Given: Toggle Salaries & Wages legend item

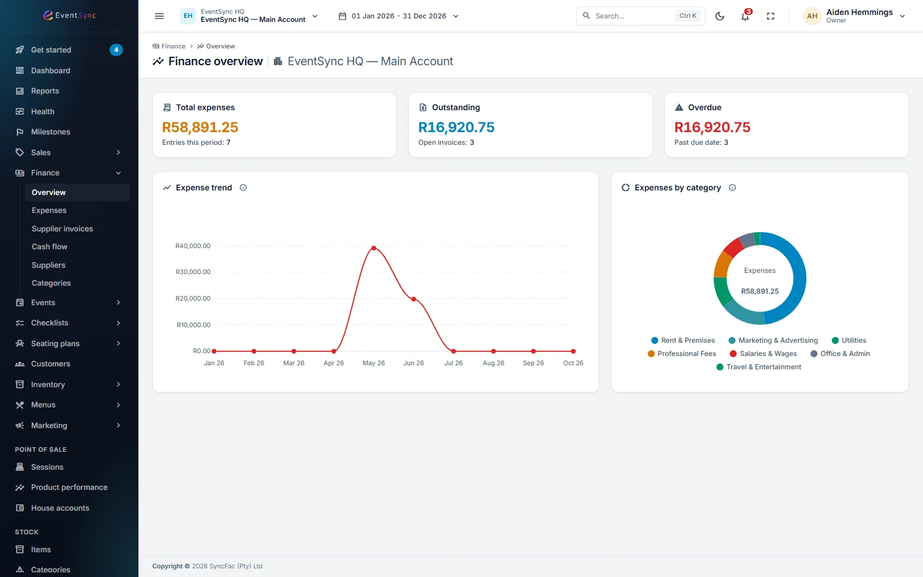Looking at the screenshot, I should click(763, 354).
